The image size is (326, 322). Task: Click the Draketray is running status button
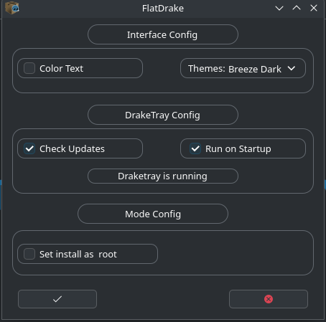tap(163, 176)
